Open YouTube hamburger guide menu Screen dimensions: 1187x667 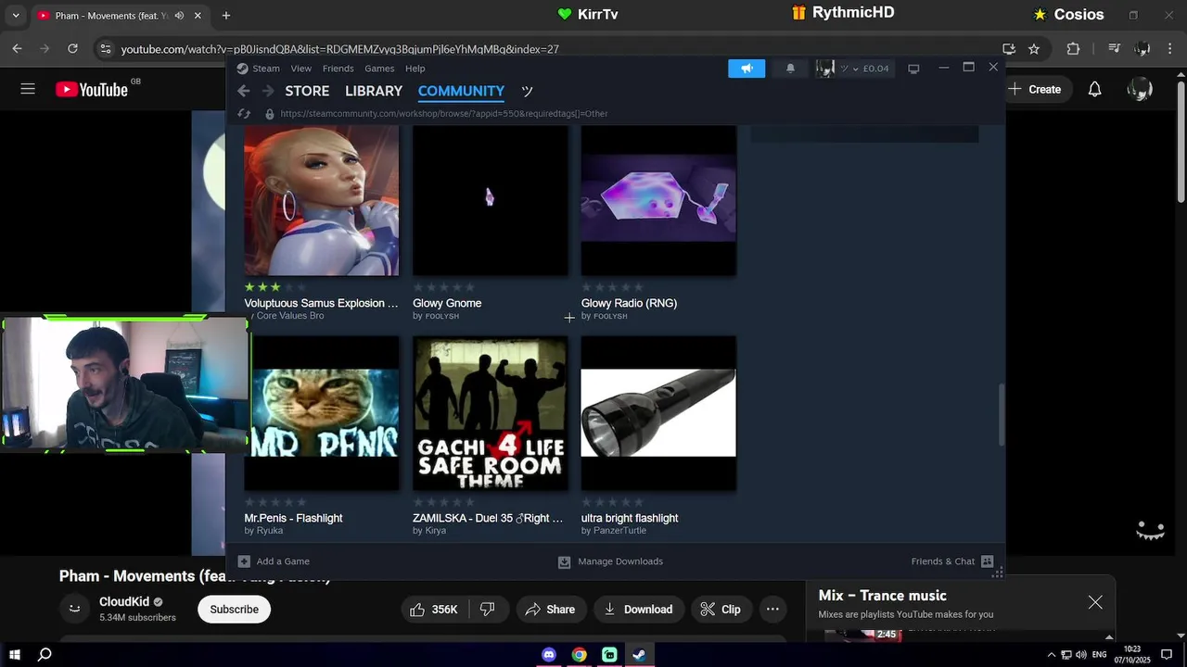click(28, 89)
